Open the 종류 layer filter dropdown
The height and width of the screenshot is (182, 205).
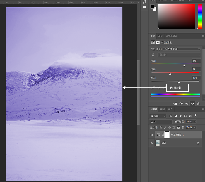pyautogui.click(x=158, y=116)
